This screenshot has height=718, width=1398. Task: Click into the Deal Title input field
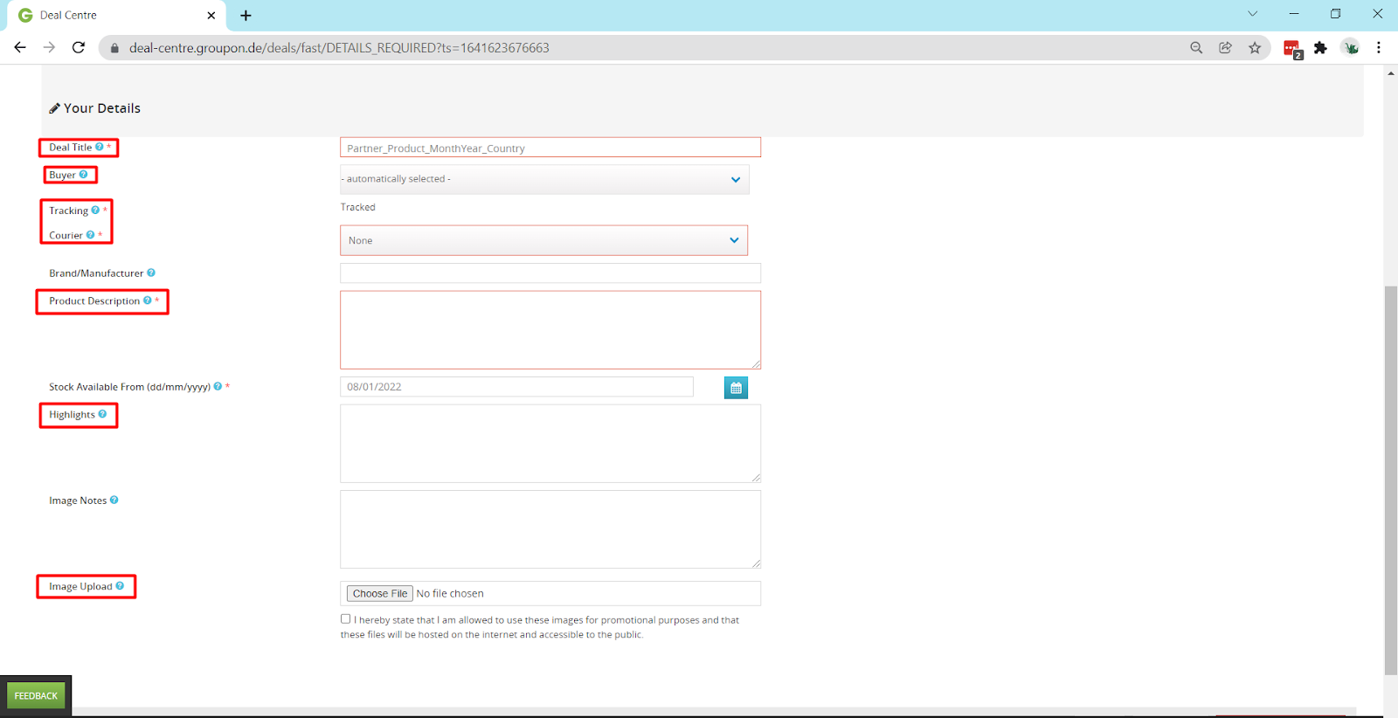tap(550, 148)
